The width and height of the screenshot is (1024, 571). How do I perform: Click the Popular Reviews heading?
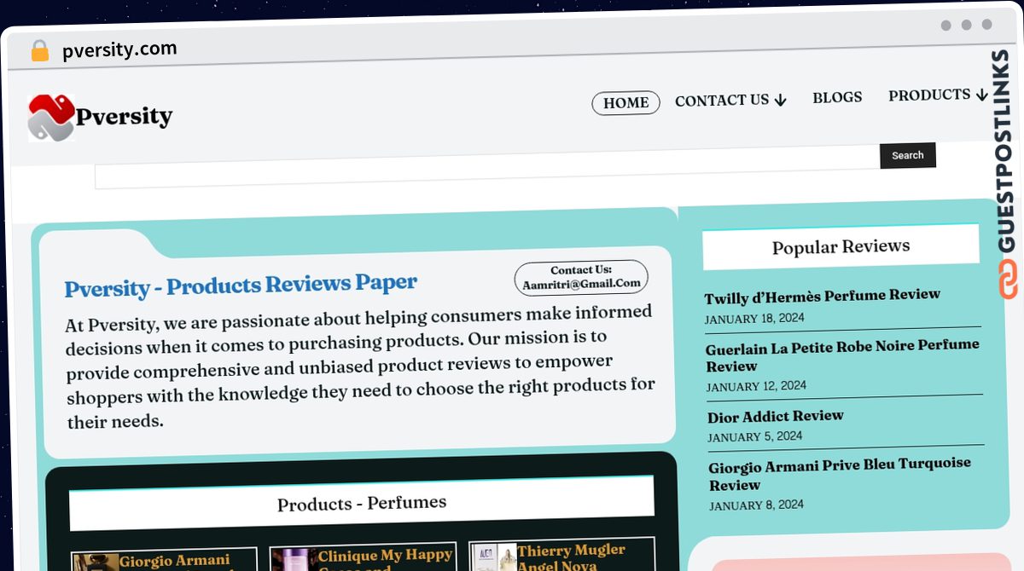(841, 247)
